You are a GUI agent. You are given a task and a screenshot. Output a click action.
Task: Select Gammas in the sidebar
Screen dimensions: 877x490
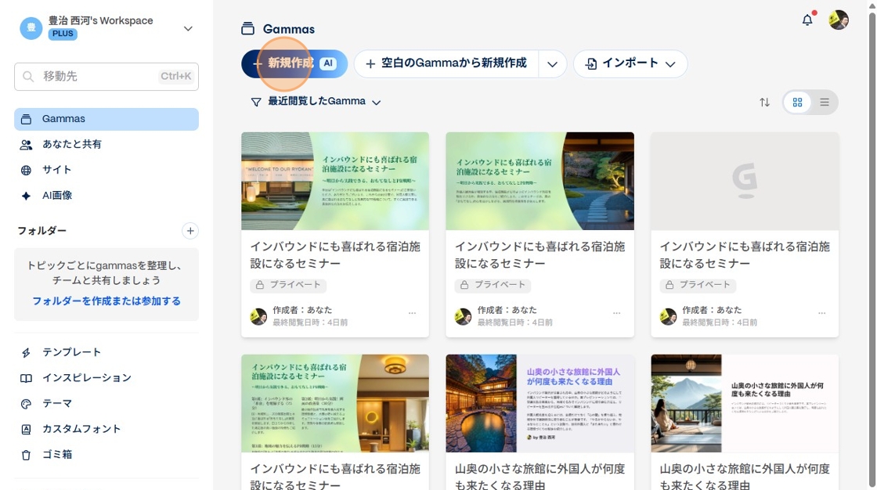(x=106, y=119)
